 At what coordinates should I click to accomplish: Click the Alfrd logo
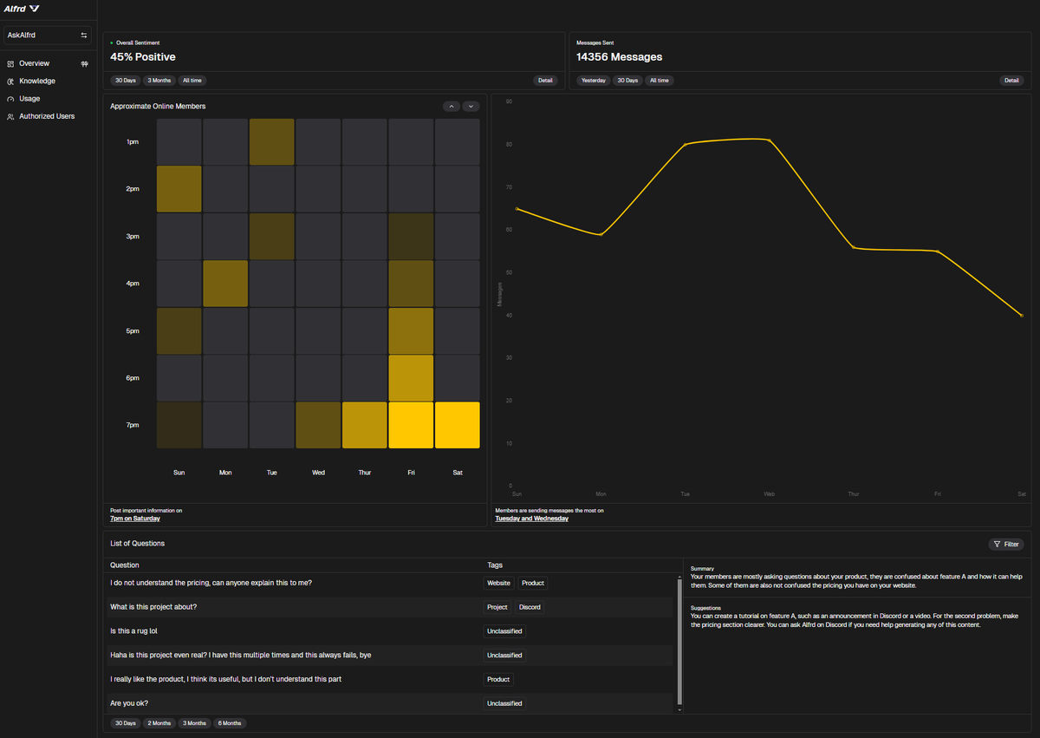click(x=22, y=9)
